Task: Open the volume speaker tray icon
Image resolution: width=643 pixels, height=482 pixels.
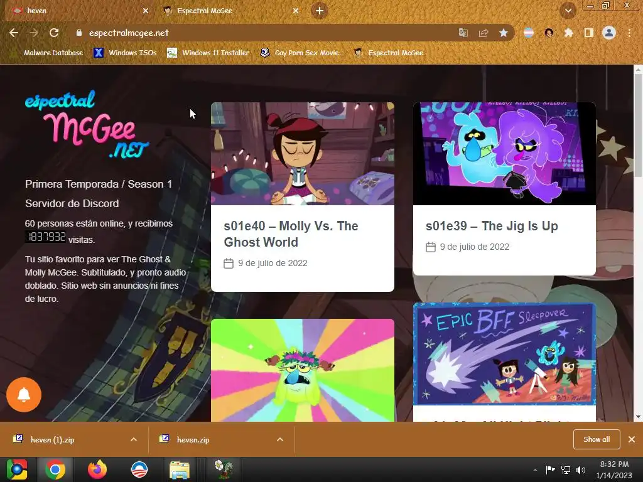Action: pyautogui.click(x=581, y=469)
